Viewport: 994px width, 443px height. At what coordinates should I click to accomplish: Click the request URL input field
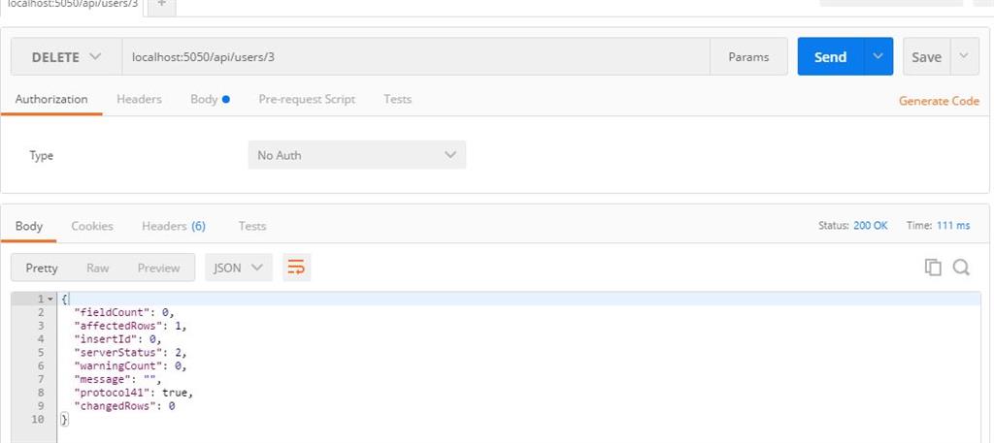[415, 57]
